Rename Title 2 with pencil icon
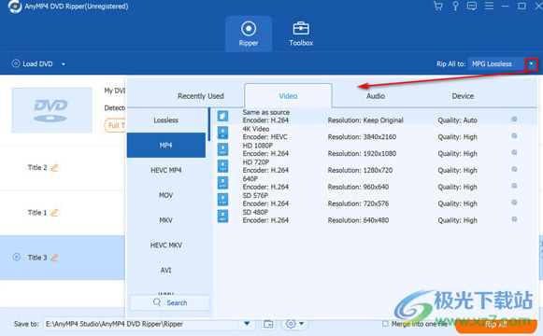543x336 pixels. pyautogui.click(x=54, y=168)
